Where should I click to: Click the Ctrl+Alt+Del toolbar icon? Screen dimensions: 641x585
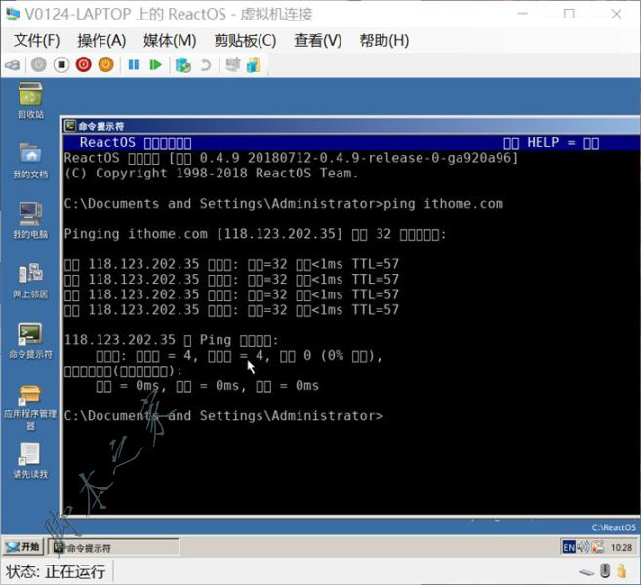point(13,64)
